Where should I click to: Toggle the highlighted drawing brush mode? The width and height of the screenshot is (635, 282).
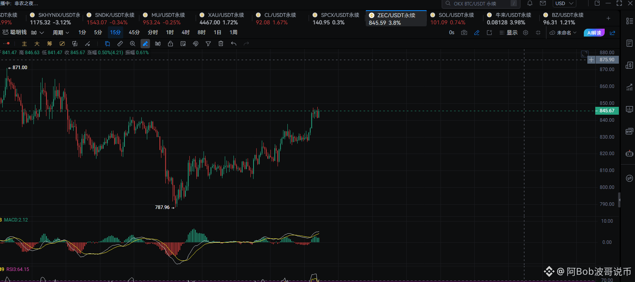[x=145, y=44]
